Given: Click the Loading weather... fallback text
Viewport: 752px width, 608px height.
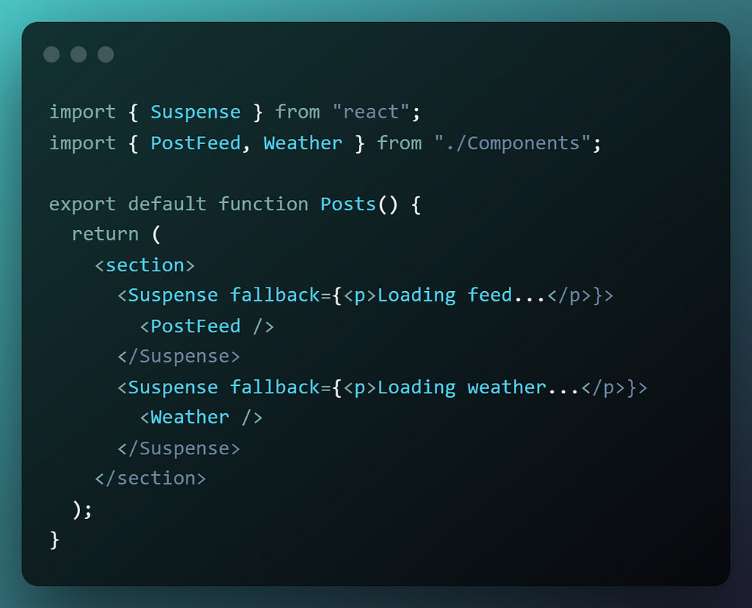Looking at the screenshot, I should pyautogui.click(x=479, y=387).
